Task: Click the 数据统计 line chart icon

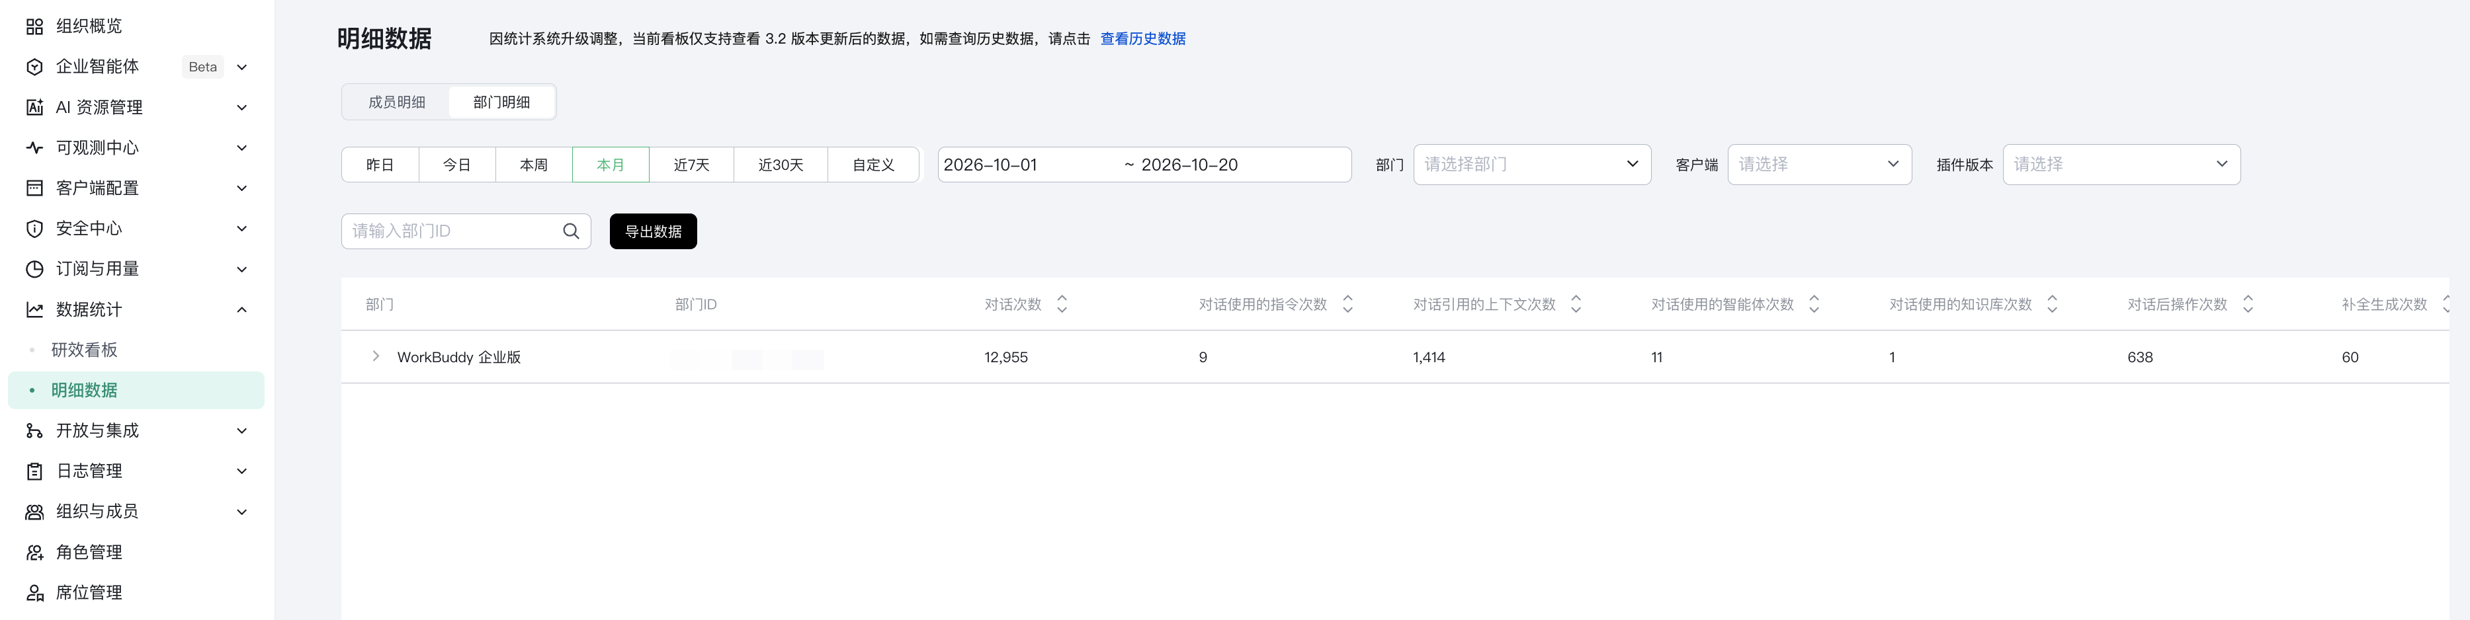Action: click(34, 309)
